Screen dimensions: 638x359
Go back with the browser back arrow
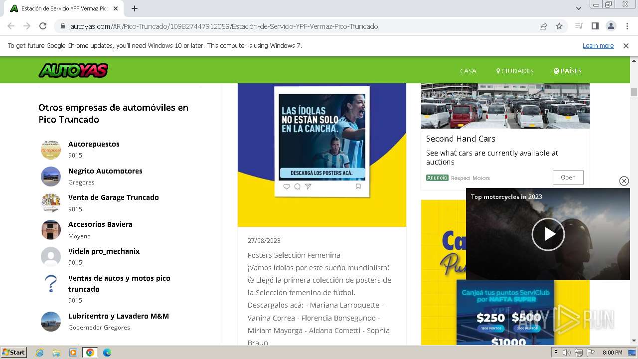point(11,26)
